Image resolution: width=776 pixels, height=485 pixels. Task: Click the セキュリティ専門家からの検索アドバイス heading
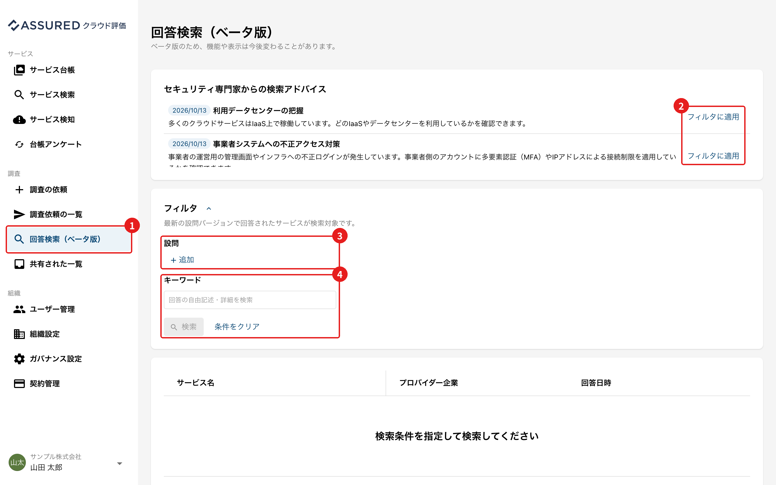click(245, 89)
